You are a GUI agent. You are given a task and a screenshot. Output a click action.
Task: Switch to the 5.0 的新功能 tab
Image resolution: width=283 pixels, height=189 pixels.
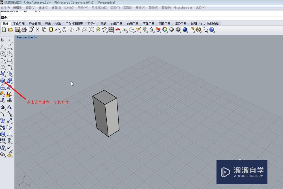coord(209,24)
